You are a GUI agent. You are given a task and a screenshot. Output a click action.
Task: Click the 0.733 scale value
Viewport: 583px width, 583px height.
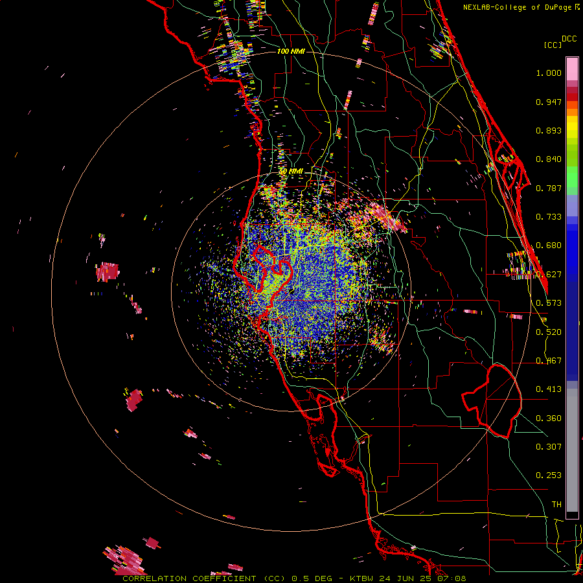(x=549, y=217)
